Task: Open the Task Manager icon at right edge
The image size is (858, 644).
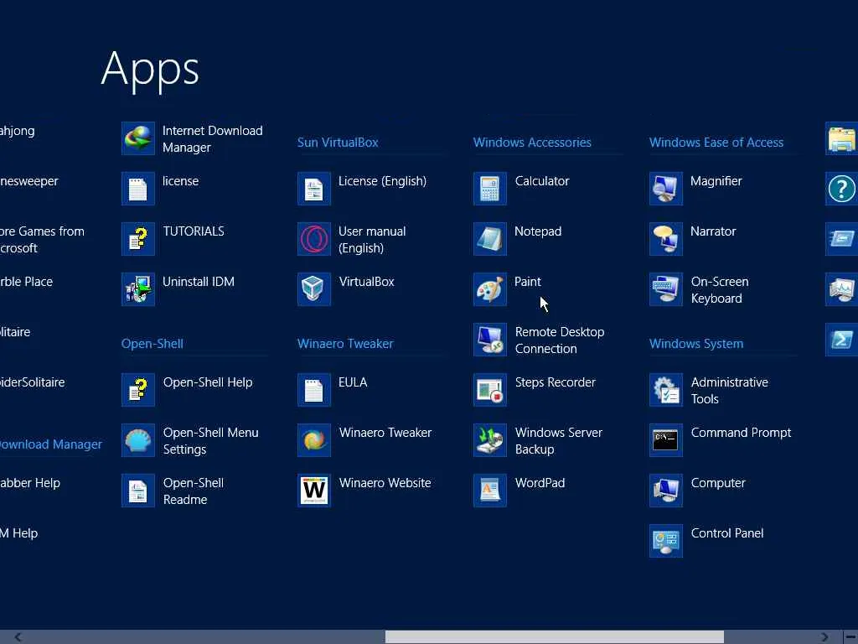Action: (841, 289)
